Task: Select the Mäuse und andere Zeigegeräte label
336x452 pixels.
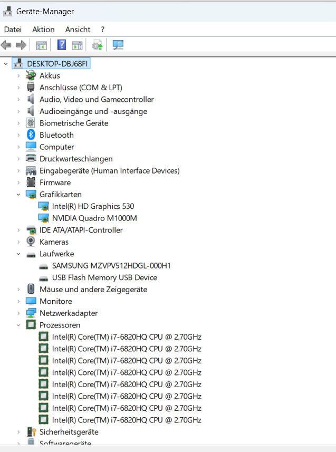Action: click(x=93, y=290)
